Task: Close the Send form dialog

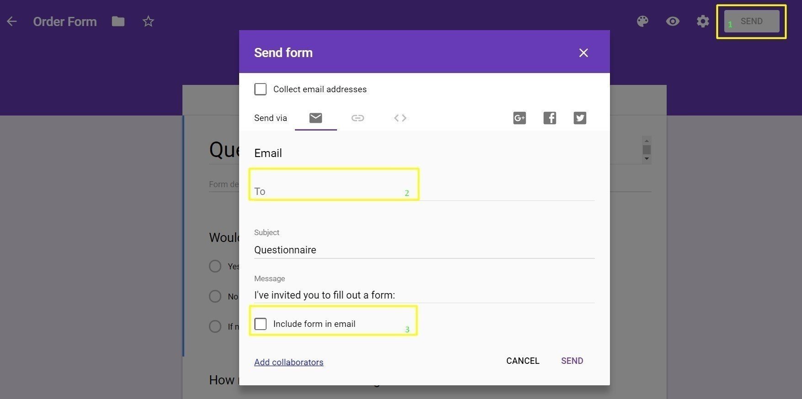Action: (x=583, y=53)
